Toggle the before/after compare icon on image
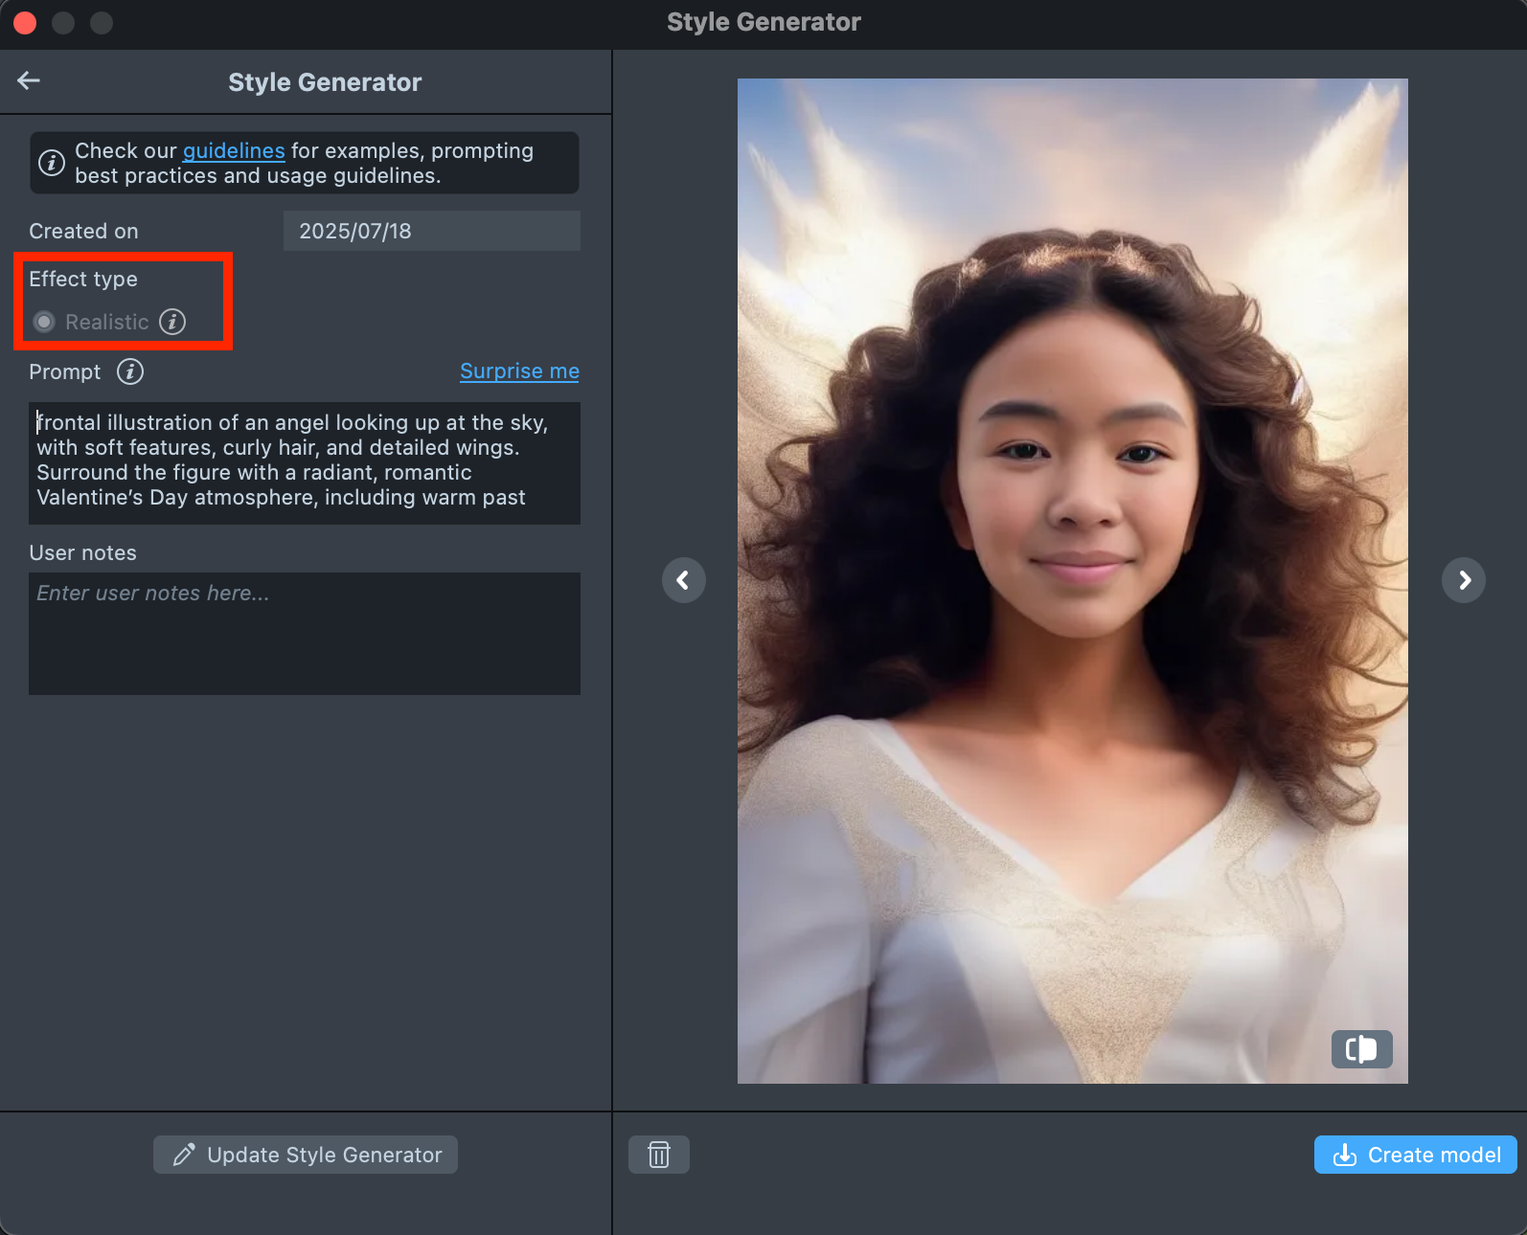Image resolution: width=1527 pixels, height=1235 pixels. 1361,1049
